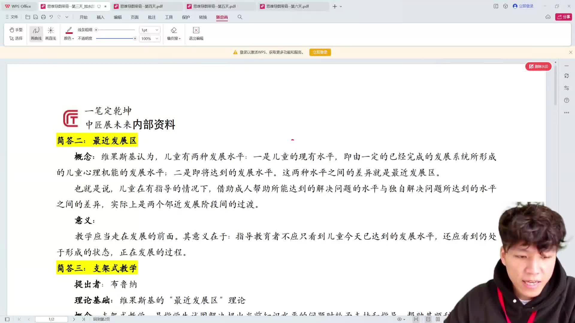Switch to the 插入 ribbon tab

[100, 17]
